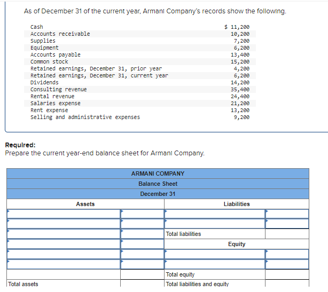The height and width of the screenshot is (292, 328).
Task: Click the '$ 11,200' Cash value
Action: click(237, 27)
